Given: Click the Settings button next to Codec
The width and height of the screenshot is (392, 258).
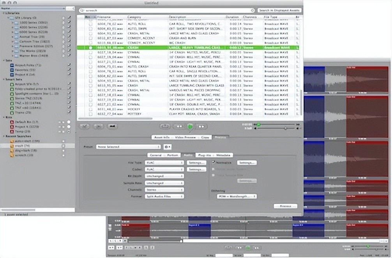Looking at the screenshot, I should point(196,169).
